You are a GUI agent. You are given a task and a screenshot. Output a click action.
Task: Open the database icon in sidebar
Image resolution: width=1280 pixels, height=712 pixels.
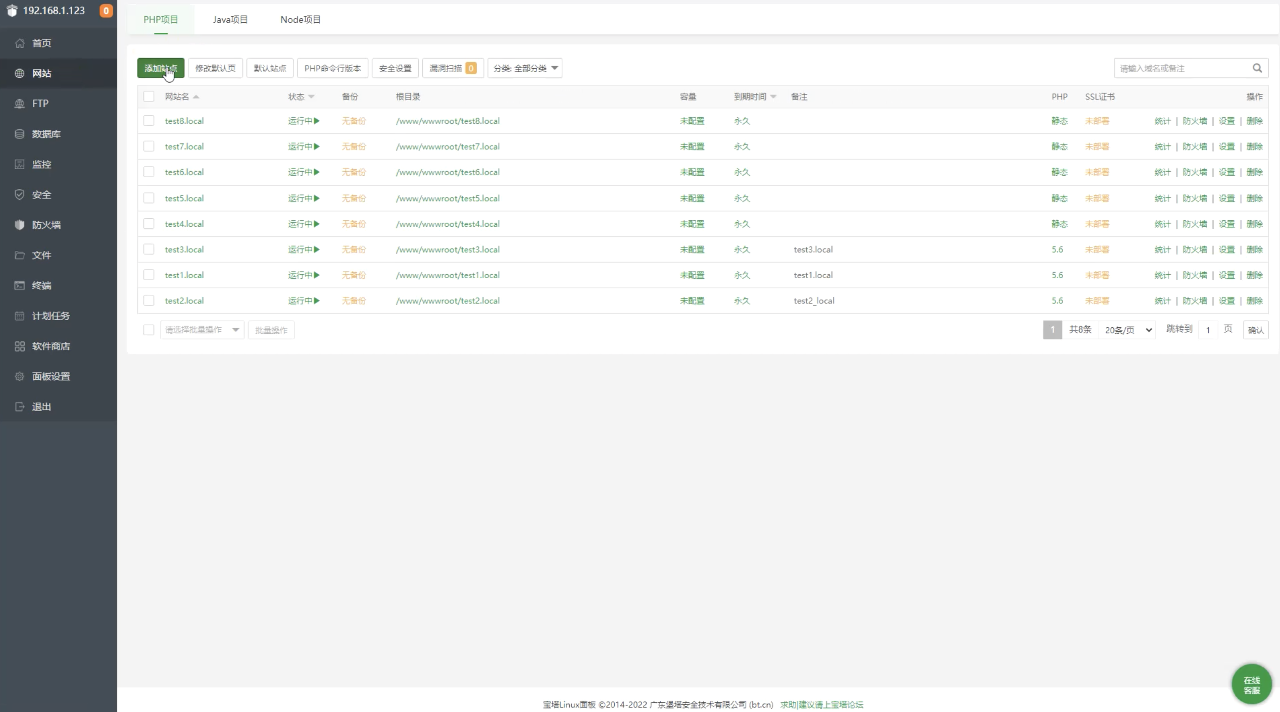[20, 134]
